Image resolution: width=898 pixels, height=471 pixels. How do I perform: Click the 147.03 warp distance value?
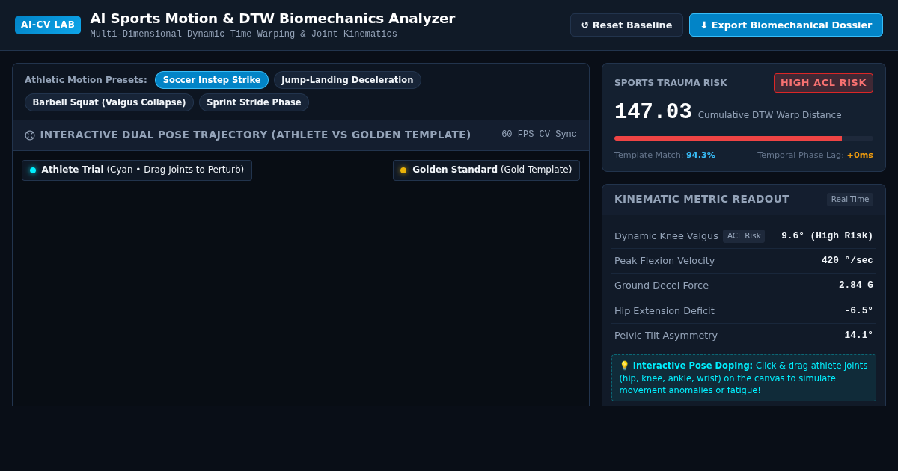(x=653, y=112)
